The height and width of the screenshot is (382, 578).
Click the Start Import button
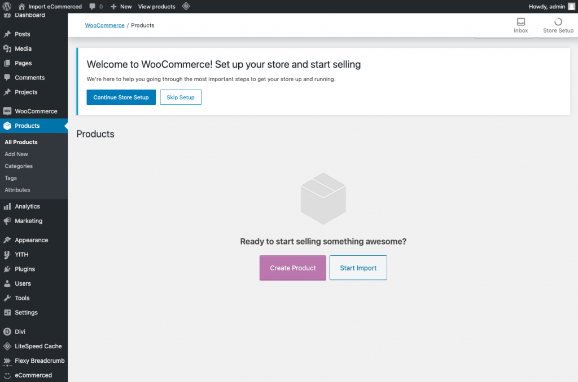click(358, 268)
